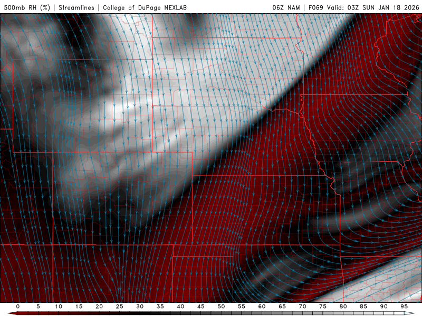Click the colorbar tick label "35"

point(160,307)
